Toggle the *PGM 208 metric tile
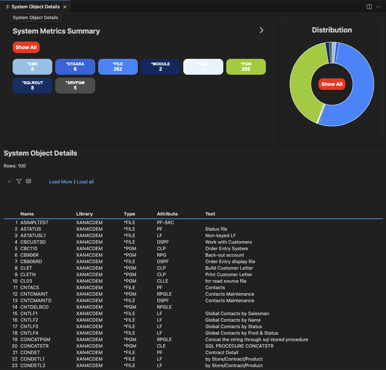 [x=246, y=67]
